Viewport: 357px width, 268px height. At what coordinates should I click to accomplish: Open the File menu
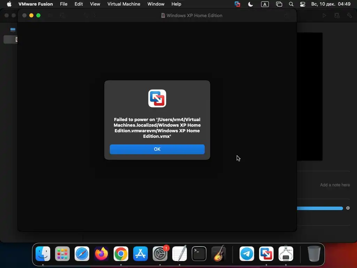click(63, 4)
